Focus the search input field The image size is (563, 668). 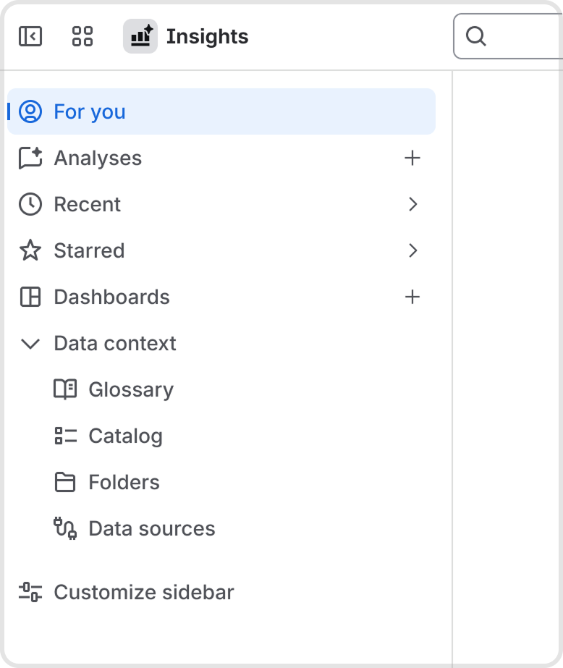pos(508,36)
